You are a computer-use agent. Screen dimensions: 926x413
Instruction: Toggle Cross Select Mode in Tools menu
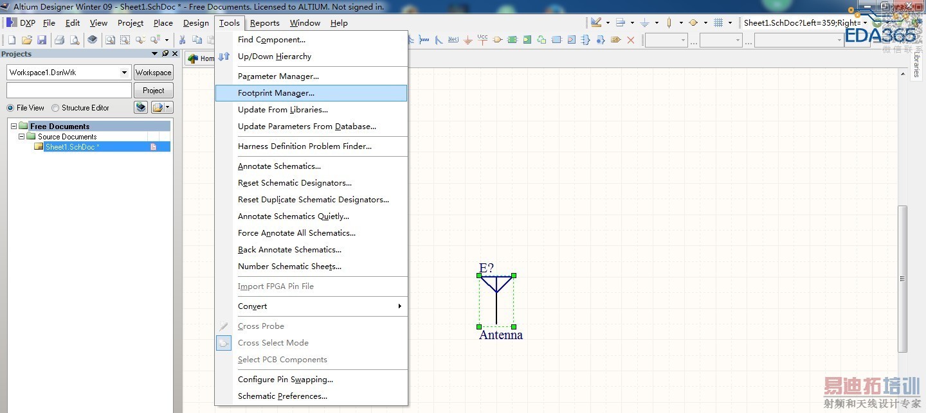click(x=273, y=343)
